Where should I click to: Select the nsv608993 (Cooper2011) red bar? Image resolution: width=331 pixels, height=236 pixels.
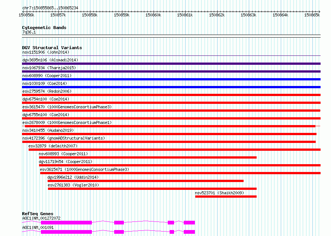pos(148,157)
